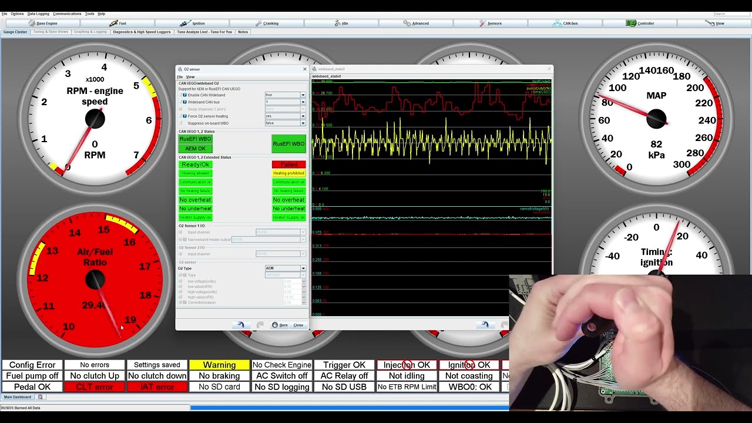Open the File menu of O2 sensor dialog
The height and width of the screenshot is (423, 752).
point(180,77)
